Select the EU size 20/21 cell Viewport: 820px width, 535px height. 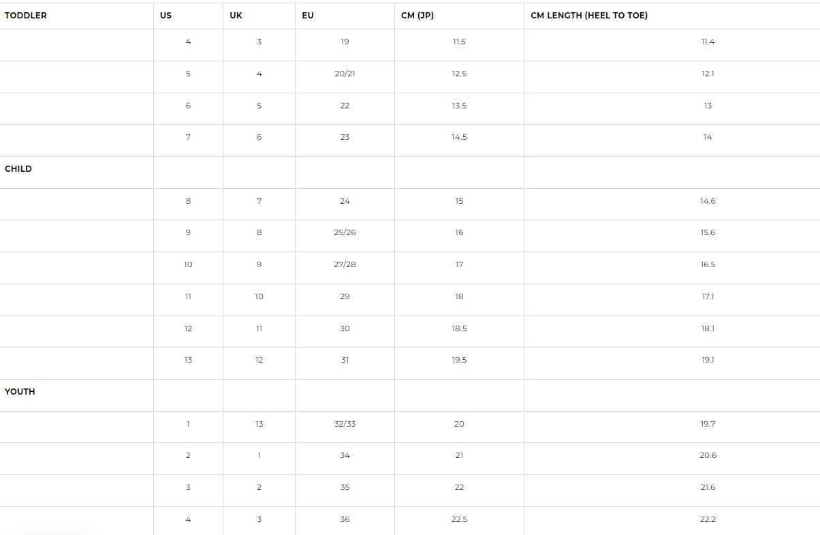(345, 74)
